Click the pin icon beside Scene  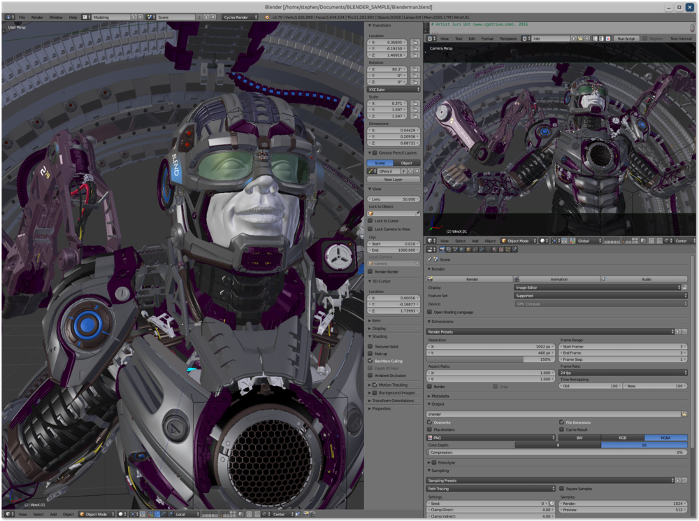pyautogui.click(x=429, y=259)
